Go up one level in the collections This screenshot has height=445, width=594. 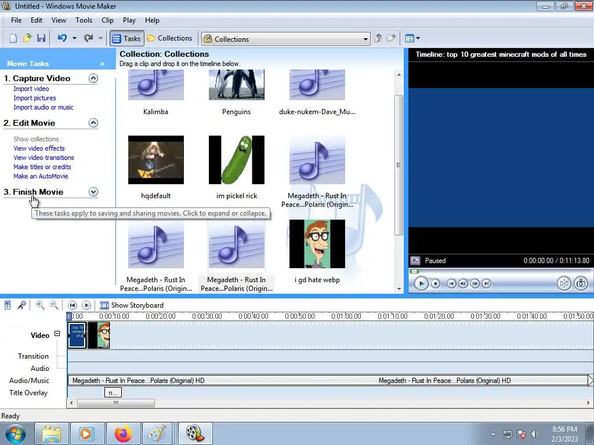[378, 38]
